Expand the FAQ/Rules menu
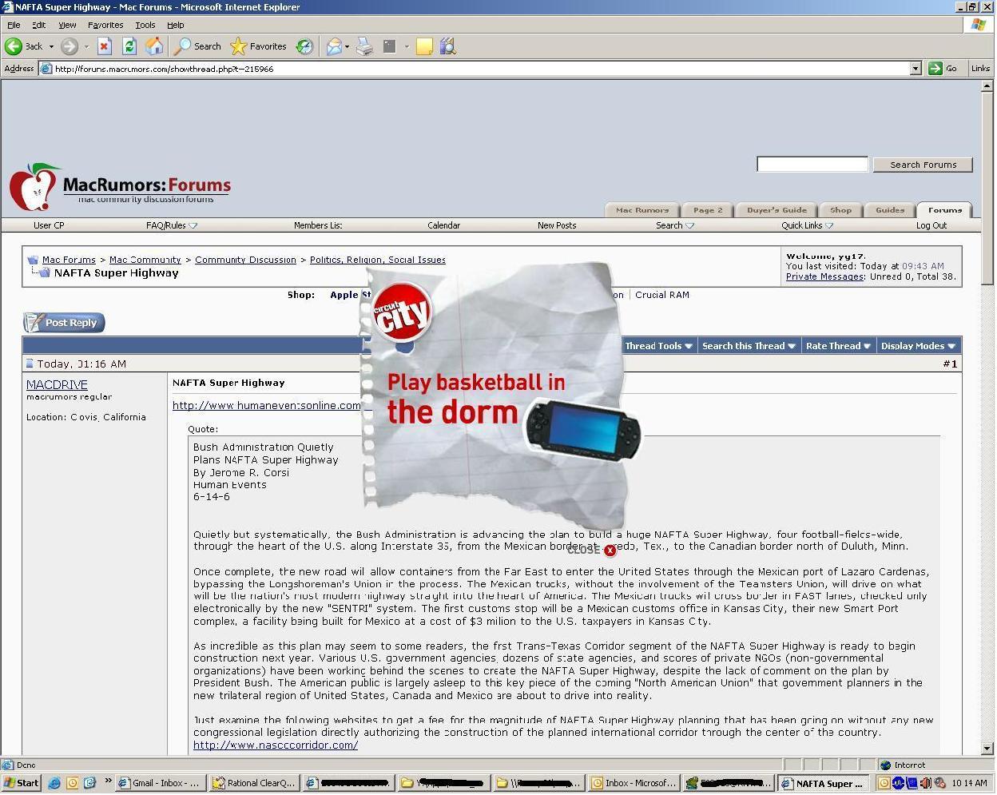This screenshot has height=795, width=997. [x=171, y=225]
